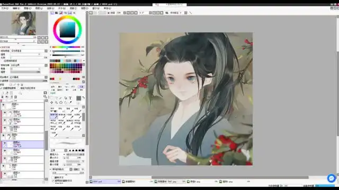Switch to the second document tab
The width and height of the screenshot is (339, 190).
click(138, 182)
